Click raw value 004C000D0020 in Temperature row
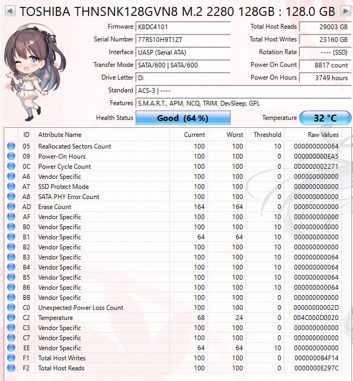Image resolution: width=353 pixels, height=381 pixels. point(316,318)
